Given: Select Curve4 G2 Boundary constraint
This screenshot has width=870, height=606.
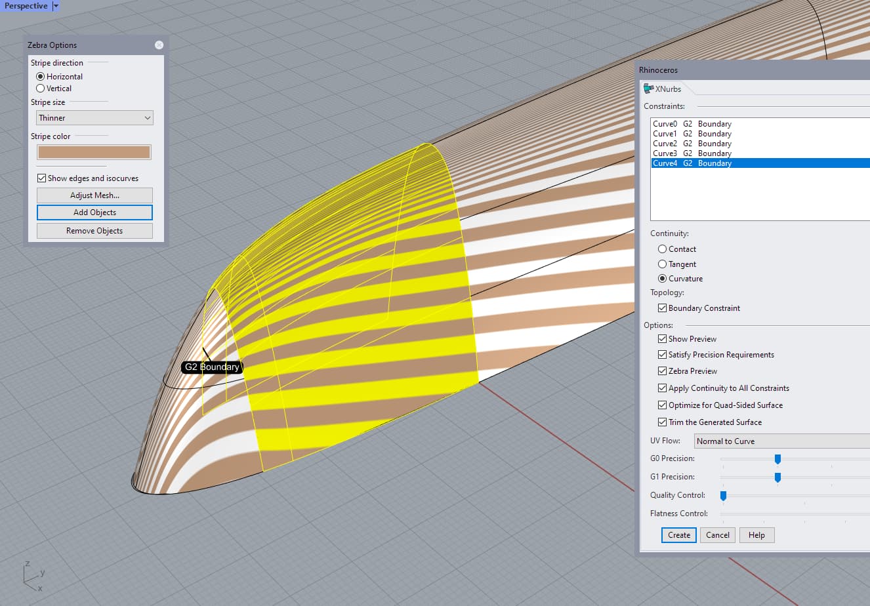Looking at the screenshot, I should (x=760, y=163).
